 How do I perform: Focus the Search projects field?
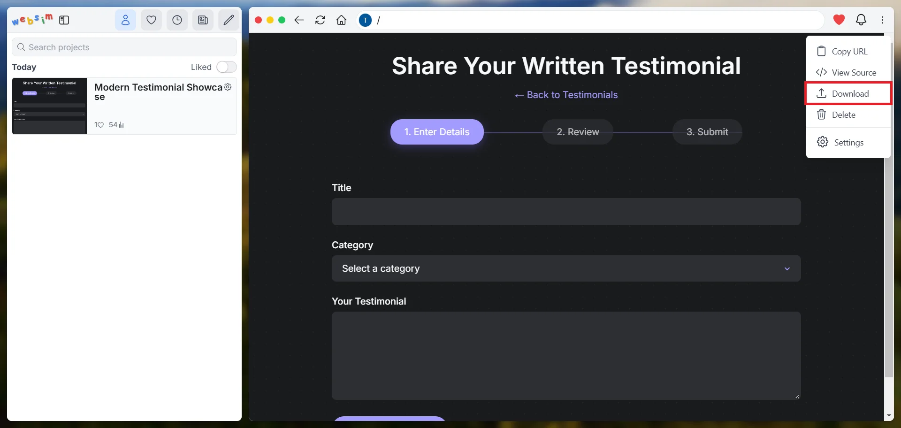click(124, 47)
